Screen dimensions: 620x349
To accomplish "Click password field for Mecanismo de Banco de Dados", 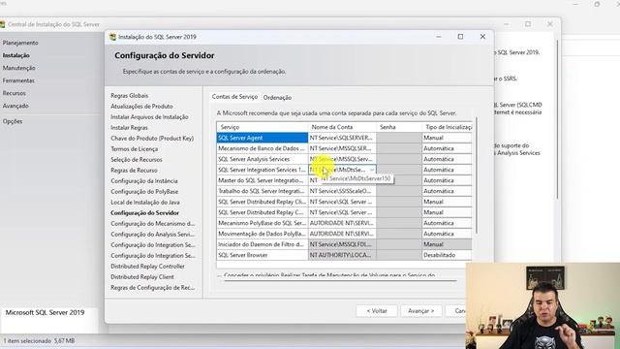I will click(x=399, y=148).
